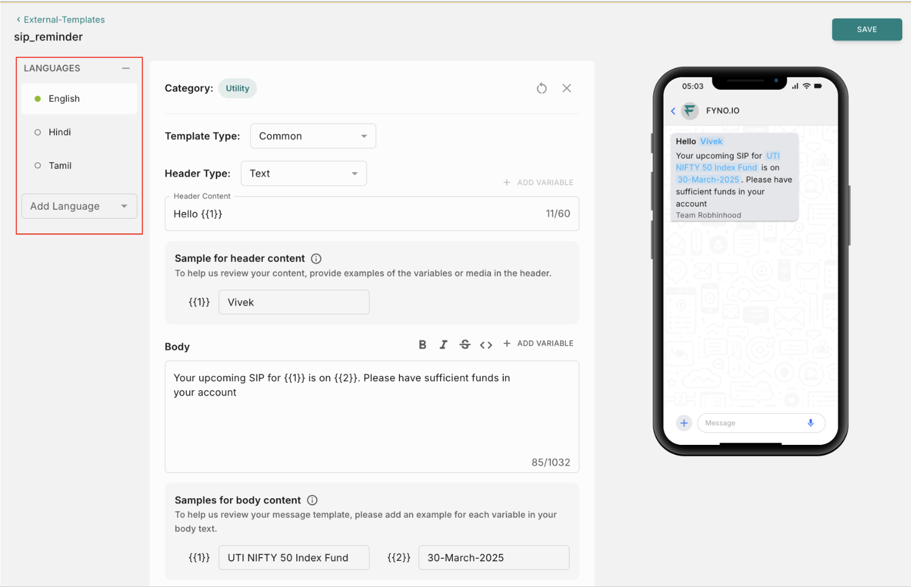Click the back arrow in phone preview
The image size is (911, 587).
[x=673, y=111]
